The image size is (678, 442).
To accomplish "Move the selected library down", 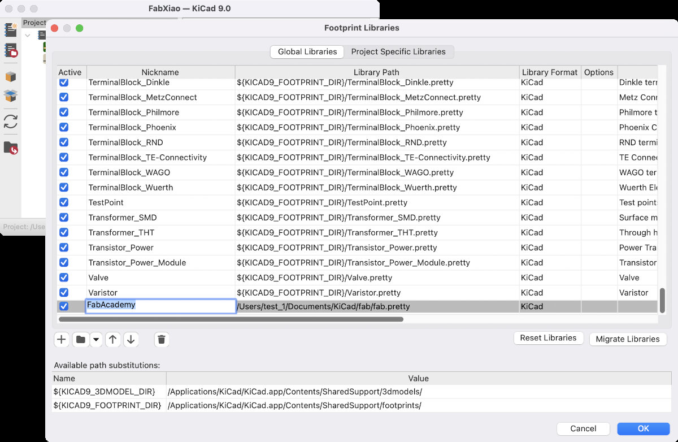I will click(x=131, y=339).
